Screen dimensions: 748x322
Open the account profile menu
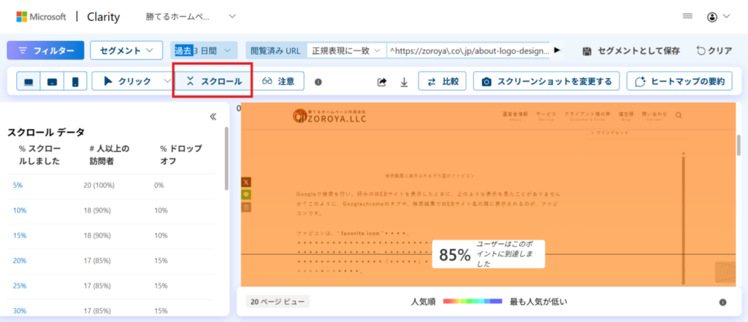pos(718,16)
